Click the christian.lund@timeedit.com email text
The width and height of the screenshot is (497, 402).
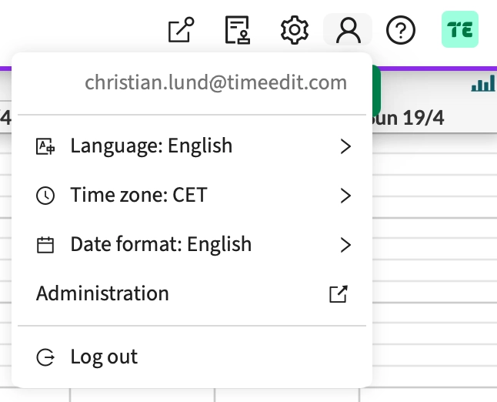click(x=215, y=82)
